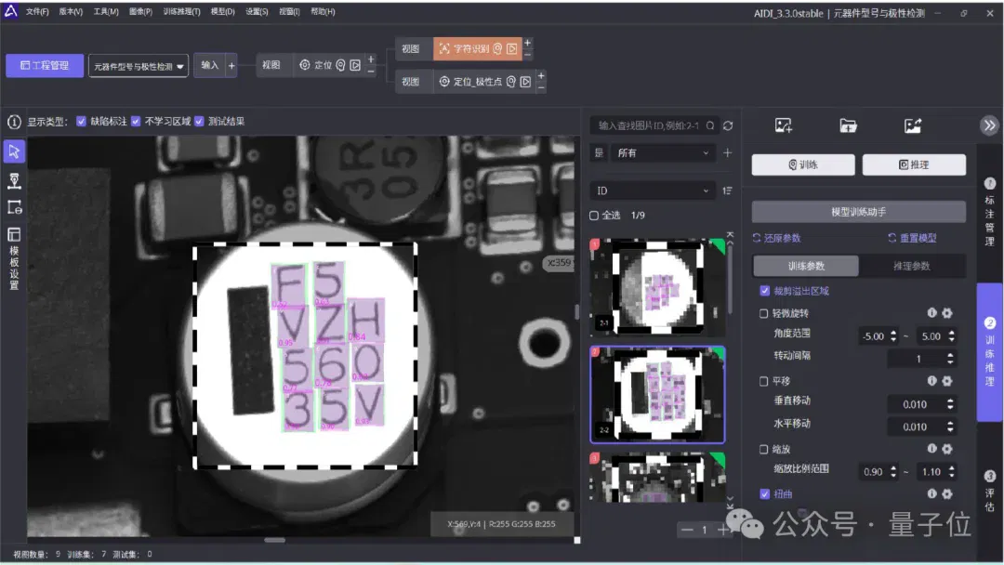The image size is (1004, 565).
Task: Adjust 水平移动 0.010 spinner arrows
Action: point(950,427)
